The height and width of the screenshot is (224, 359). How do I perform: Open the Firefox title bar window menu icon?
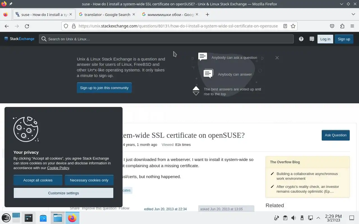[x=4, y=4]
